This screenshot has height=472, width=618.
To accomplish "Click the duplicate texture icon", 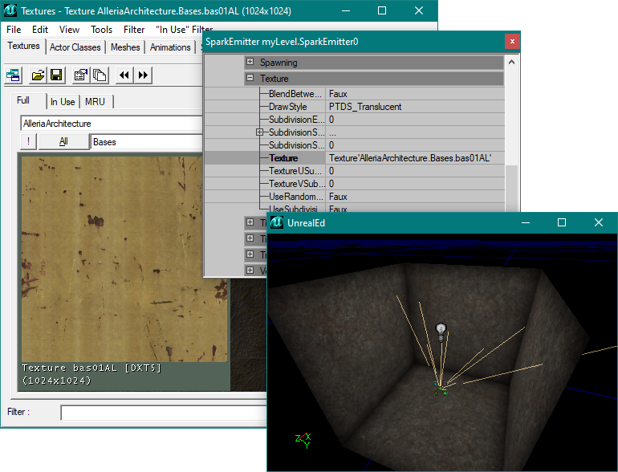I will point(100,75).
